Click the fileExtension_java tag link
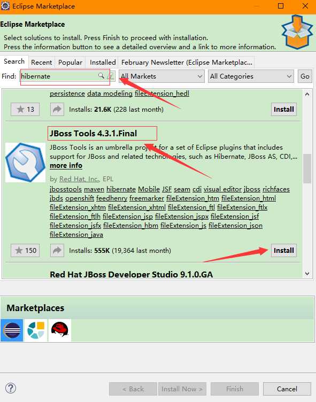Image resolution: width=316 pixels, height=402 pixels. (76, 235)
